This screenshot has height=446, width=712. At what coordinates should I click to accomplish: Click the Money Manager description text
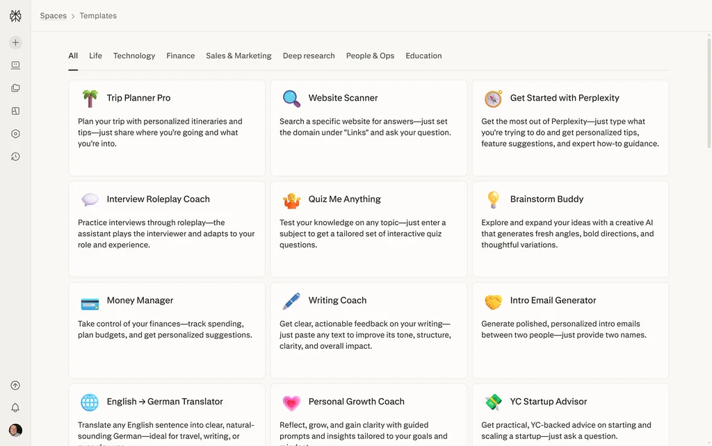tap(165, 329)
